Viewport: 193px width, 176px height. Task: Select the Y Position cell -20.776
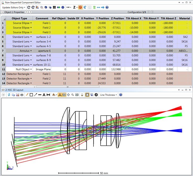[103, 27]
